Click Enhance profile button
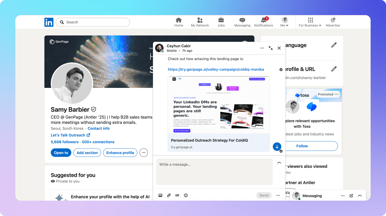Screen dimensions: 386x216 pyautogui.click(x=120, y=153)
